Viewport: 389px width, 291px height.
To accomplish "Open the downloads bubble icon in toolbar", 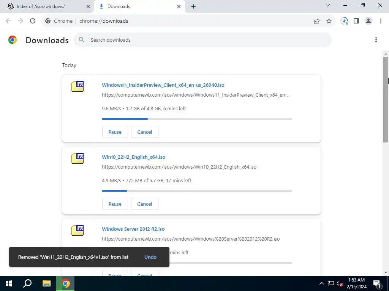I will (x=344, y=21).
